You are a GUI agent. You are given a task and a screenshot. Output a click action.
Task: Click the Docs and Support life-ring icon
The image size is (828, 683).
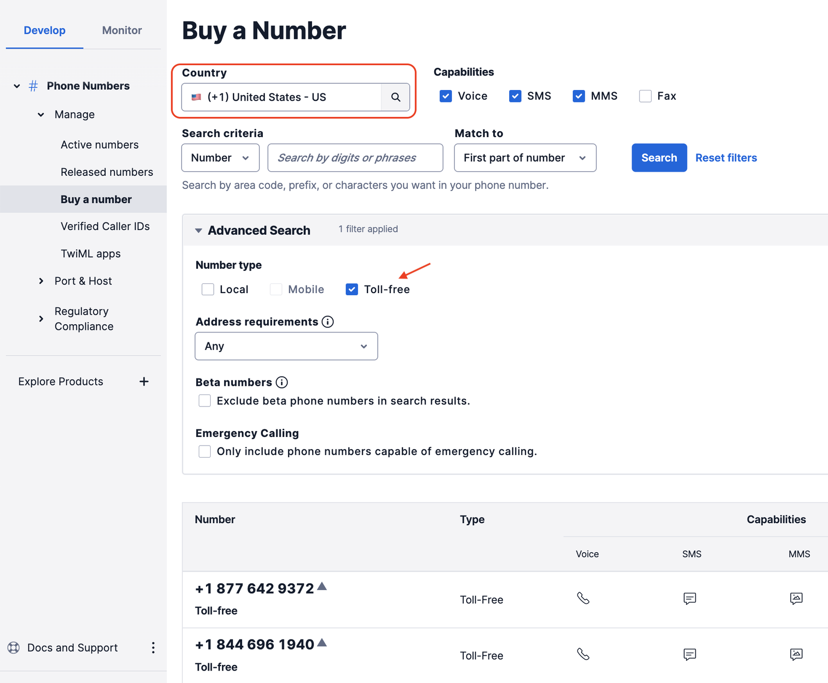pyautogui.click(x=13, y=647)
